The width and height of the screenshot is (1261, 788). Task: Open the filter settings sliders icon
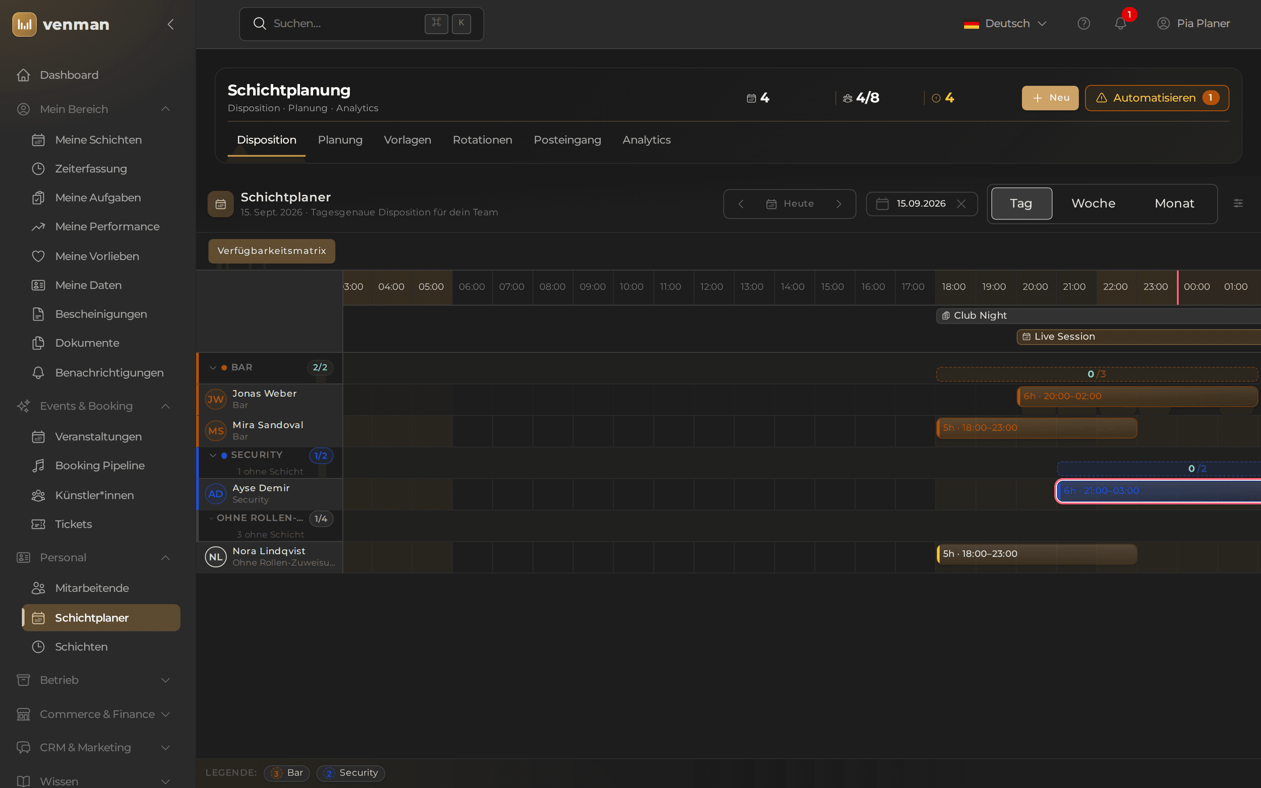pyautogui.click(x=1238, y=203)
